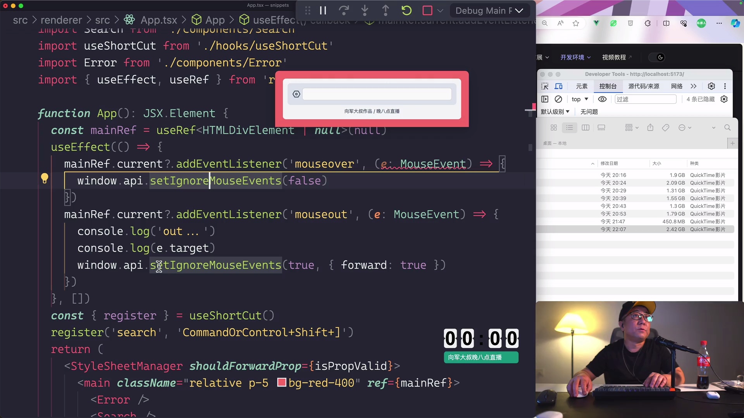
Task: Open the top frame context dropdown
Action: 579,99
